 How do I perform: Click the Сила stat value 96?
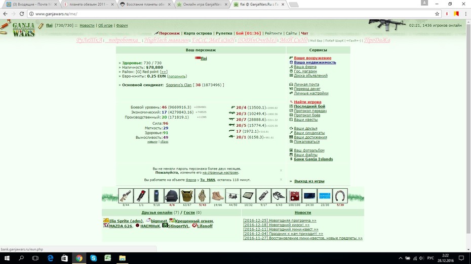pyautogui.click(x=166, y=123)
